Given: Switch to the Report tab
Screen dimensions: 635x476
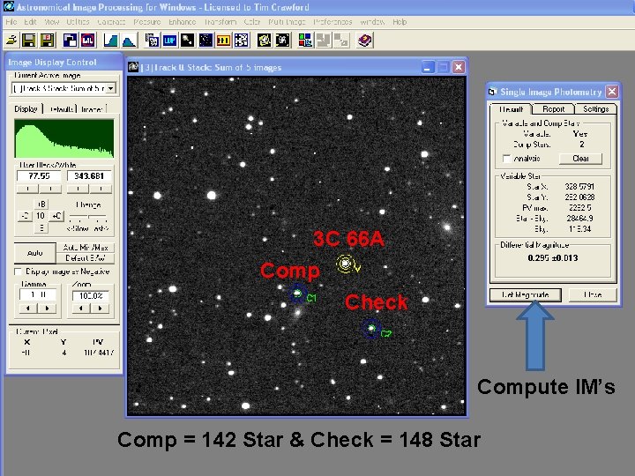Looking at the screenshot, I should (553, 109).
